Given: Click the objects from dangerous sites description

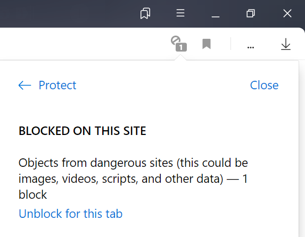Looking at the screenshot, I should pos(133,179).
